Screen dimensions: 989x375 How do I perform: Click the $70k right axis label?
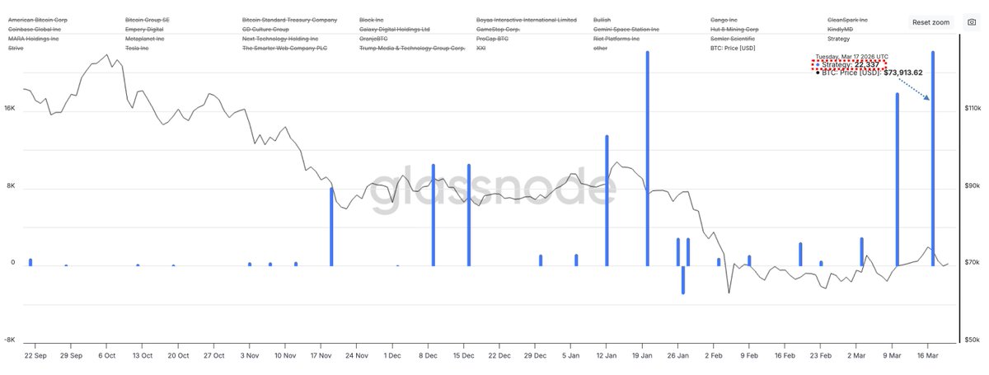click(971, 262)
